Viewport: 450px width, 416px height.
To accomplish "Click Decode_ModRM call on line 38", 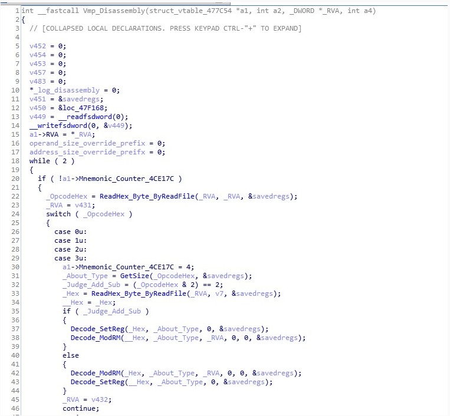I will (x=96, y=338).
